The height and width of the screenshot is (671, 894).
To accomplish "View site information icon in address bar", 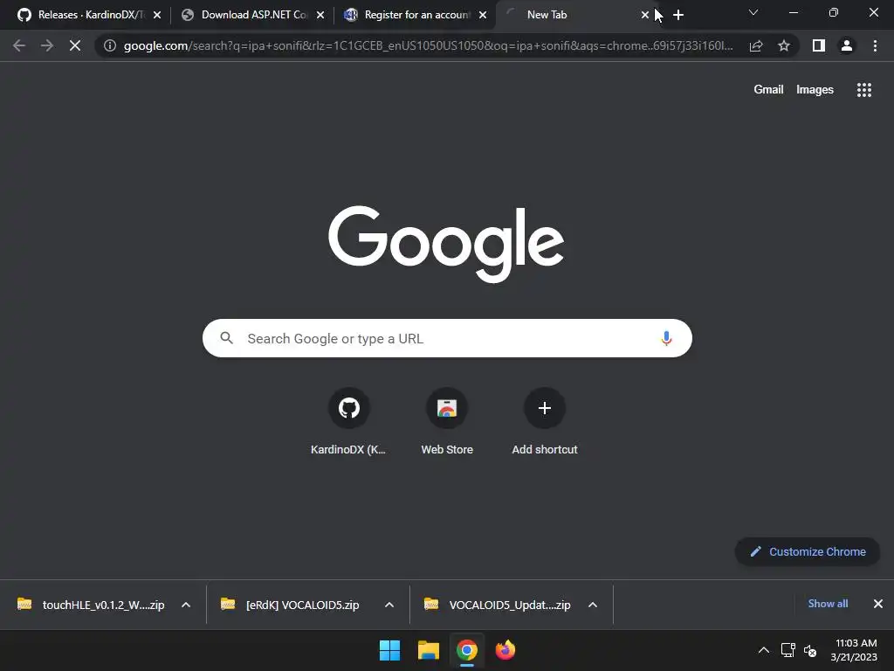I will pos(110,45).
